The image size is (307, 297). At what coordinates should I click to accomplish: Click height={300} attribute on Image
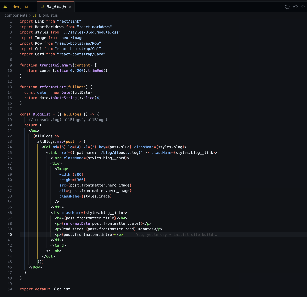pos(72,180)
